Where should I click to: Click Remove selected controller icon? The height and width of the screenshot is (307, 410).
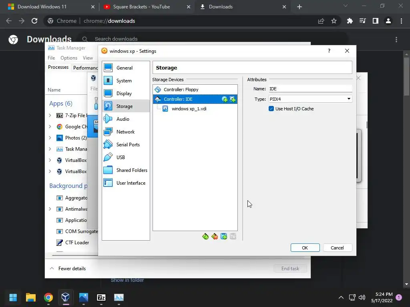(215, 237)
